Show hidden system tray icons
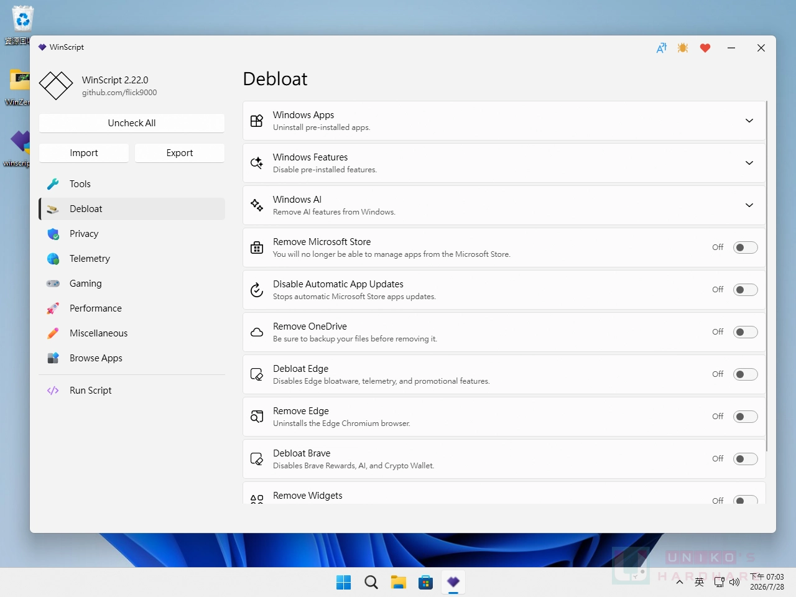This screenshot has width=796, height=597. [x=680, y=582]
